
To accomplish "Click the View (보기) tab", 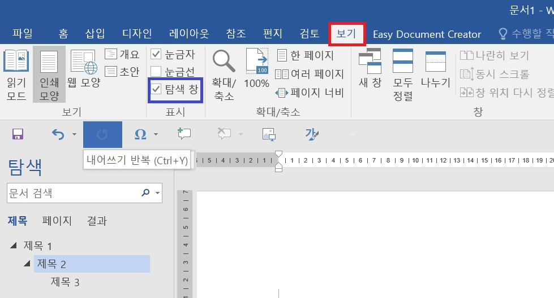I will pyautogui.click(x=346, y=34).
